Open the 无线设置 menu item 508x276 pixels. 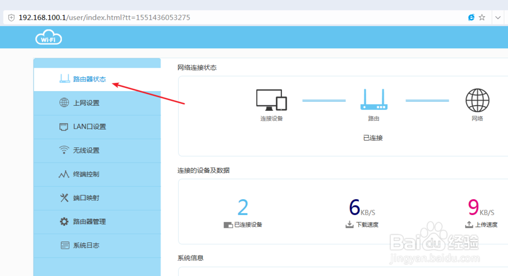coord(97,150)
